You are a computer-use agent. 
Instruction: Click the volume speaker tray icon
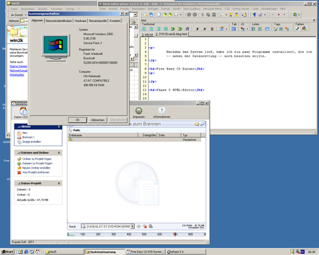pos(293,252)
